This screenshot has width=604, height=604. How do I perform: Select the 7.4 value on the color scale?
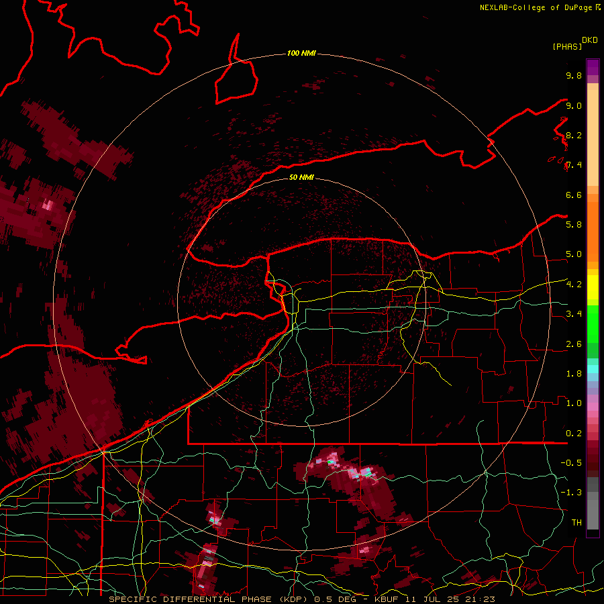574,165
